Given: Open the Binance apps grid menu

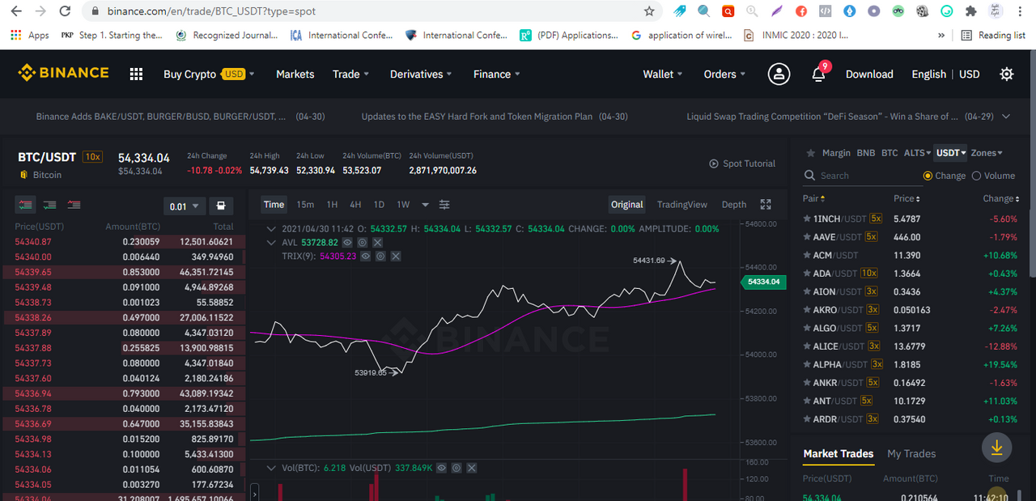Looking at the screenshot, I should (x=136, y=74).
